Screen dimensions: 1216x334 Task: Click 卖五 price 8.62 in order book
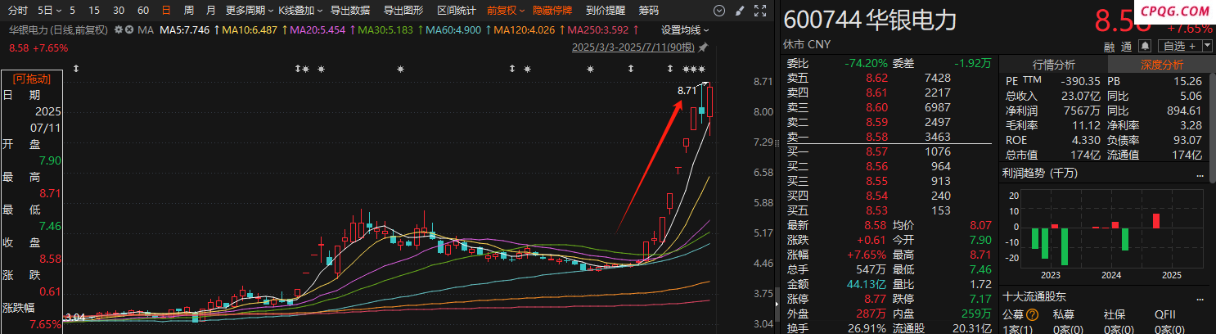pyautogui.click(x=876, y=78)
